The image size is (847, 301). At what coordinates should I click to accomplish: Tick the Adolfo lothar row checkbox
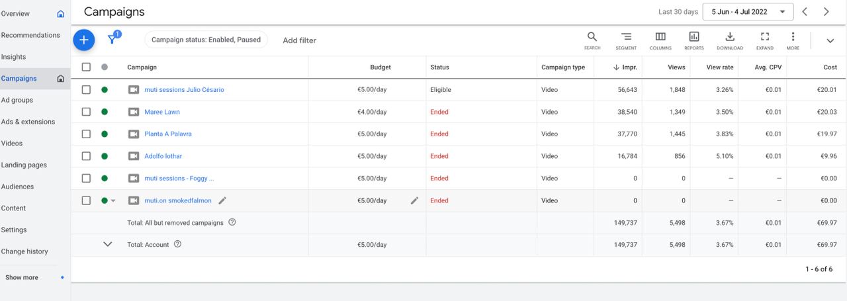86,156
